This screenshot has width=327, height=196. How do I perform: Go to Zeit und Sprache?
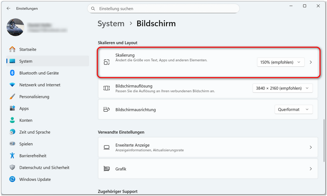point(35,132)
